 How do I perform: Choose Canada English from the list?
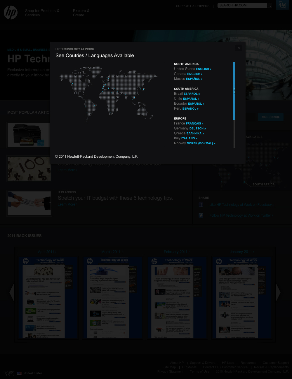click(195, 74)
